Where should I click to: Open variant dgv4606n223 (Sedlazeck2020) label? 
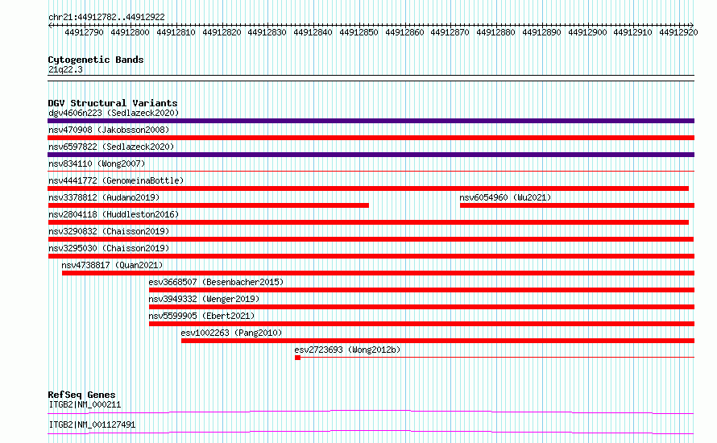click(x=114, y=113)
